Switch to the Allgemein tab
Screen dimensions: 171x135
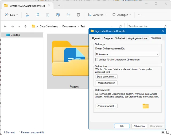coord(96,38)
